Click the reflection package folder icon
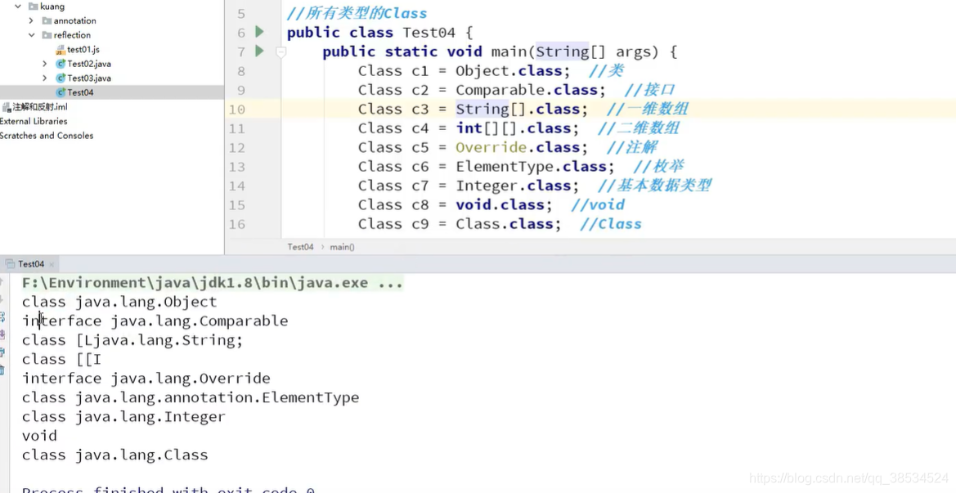 [47, 34]
